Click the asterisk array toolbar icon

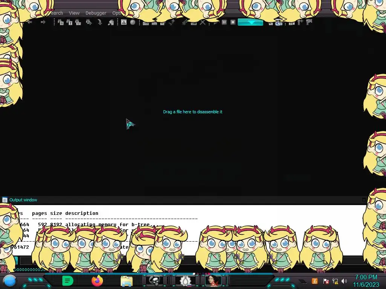[x=184, y=23]
